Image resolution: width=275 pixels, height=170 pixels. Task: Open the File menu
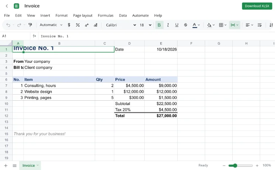coord(7,16)
